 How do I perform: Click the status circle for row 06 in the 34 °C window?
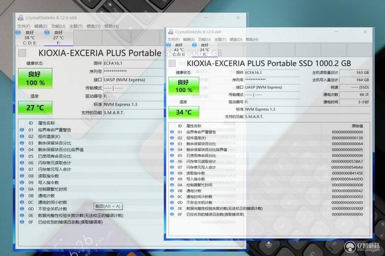(x=172, y=161)
